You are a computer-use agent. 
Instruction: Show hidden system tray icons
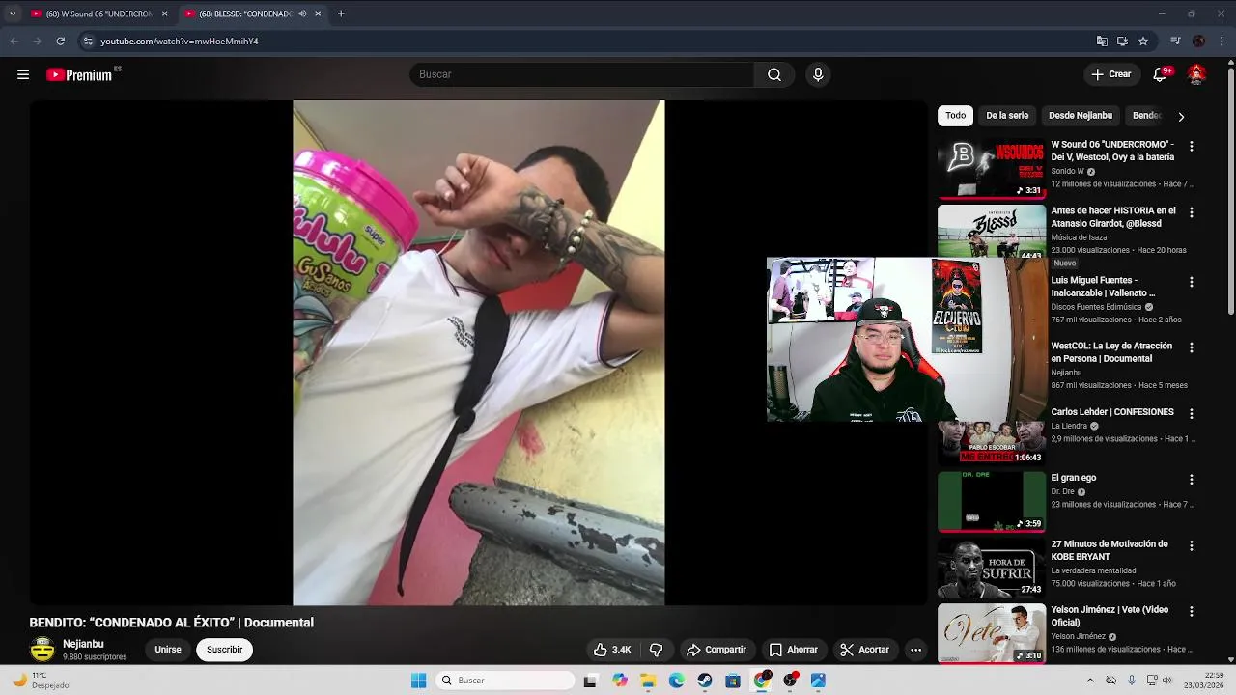coord(1090,681)
